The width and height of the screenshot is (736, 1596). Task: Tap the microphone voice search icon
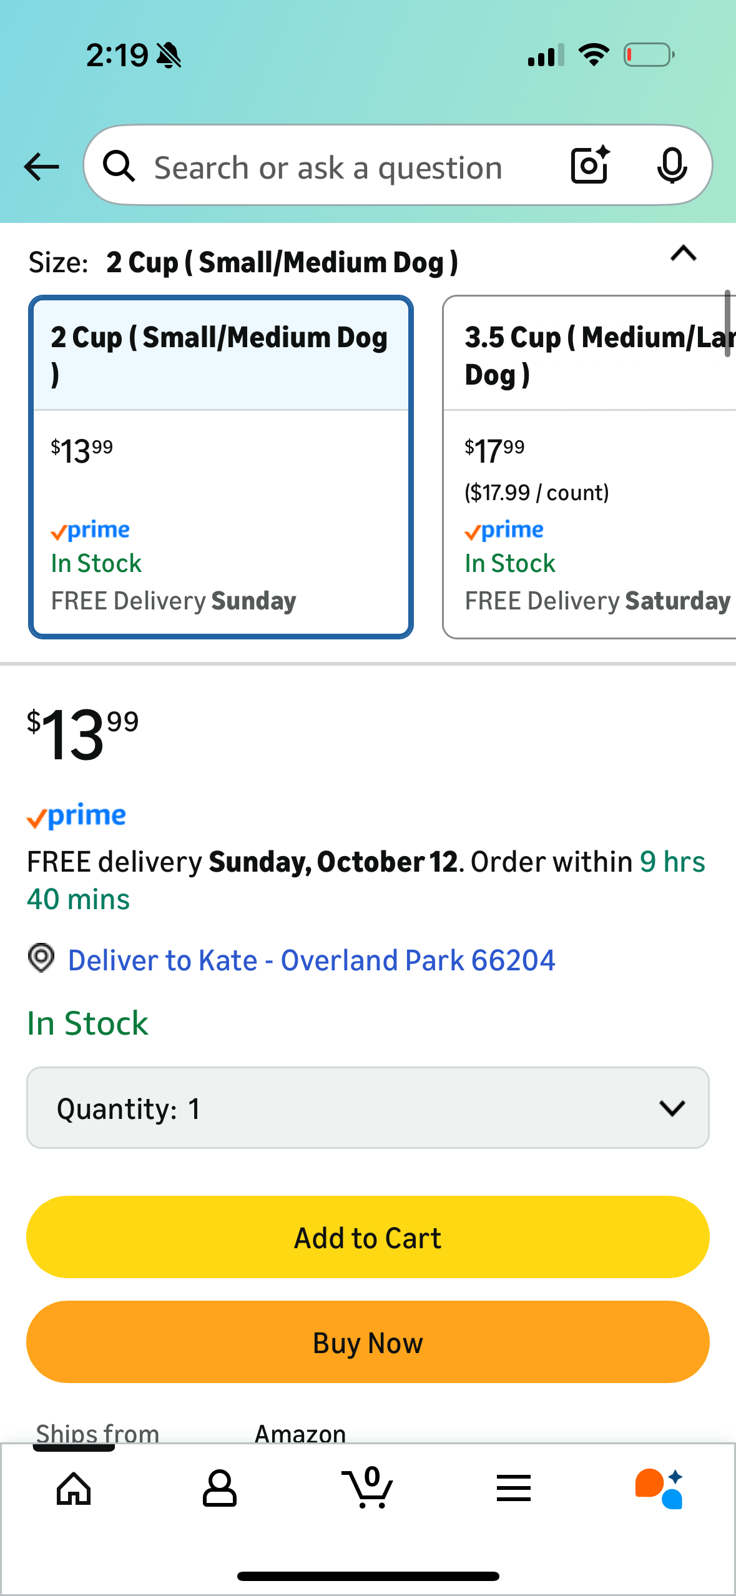672,166
